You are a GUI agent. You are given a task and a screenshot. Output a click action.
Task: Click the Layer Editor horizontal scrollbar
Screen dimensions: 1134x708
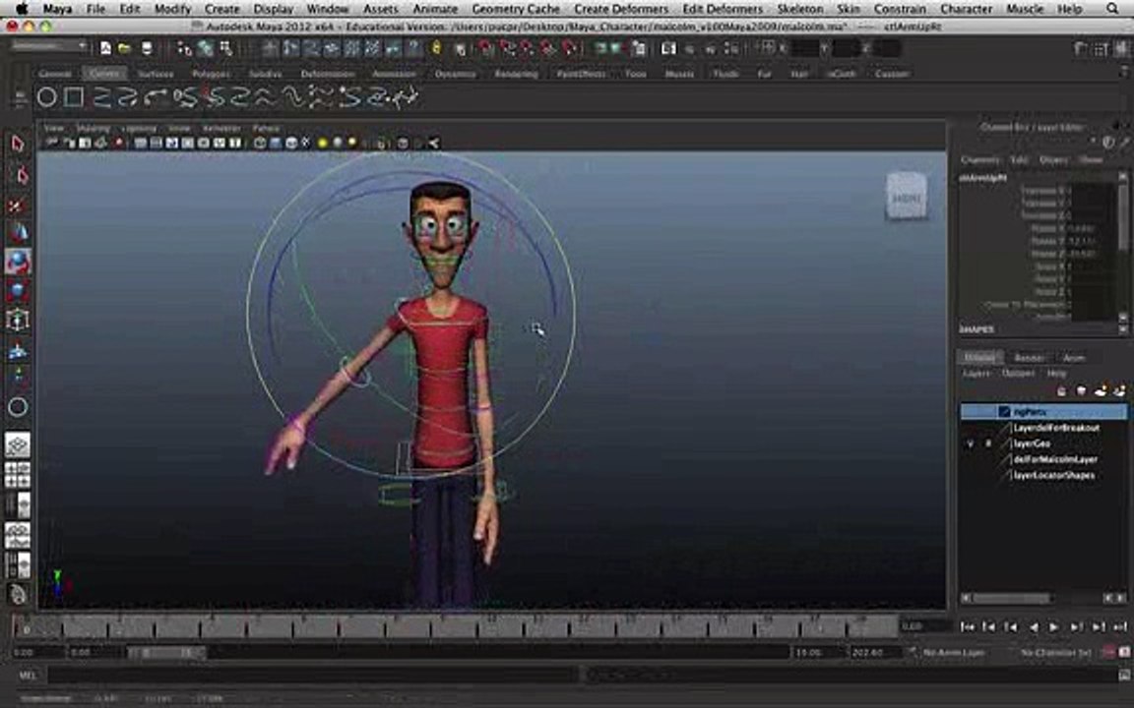pyautogui.click(x=1012, y=598)
